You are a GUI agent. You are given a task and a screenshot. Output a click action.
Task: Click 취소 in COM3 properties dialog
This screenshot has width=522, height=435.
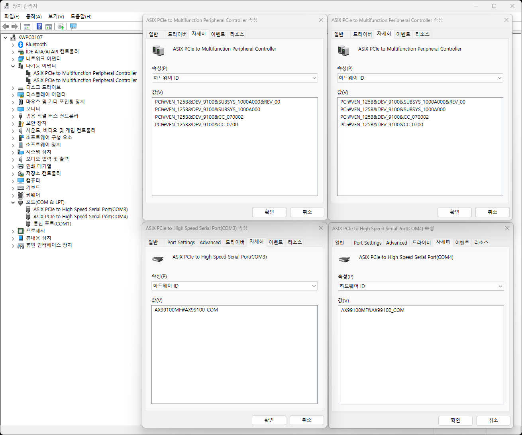point(307,420)
